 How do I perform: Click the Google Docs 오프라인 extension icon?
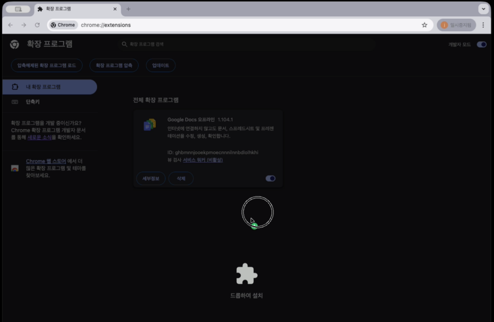(x=150, y=125)
